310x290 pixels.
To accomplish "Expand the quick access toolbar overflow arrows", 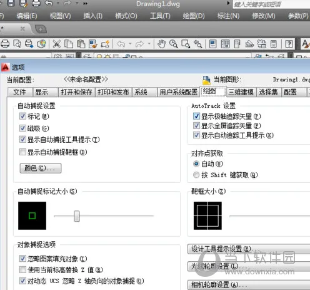I will [85, 3].
